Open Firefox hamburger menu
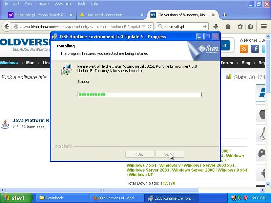 click(264, 26)
